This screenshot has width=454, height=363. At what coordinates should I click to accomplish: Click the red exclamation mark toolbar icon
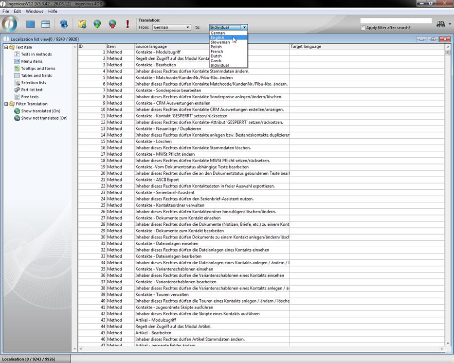(127, 24)
